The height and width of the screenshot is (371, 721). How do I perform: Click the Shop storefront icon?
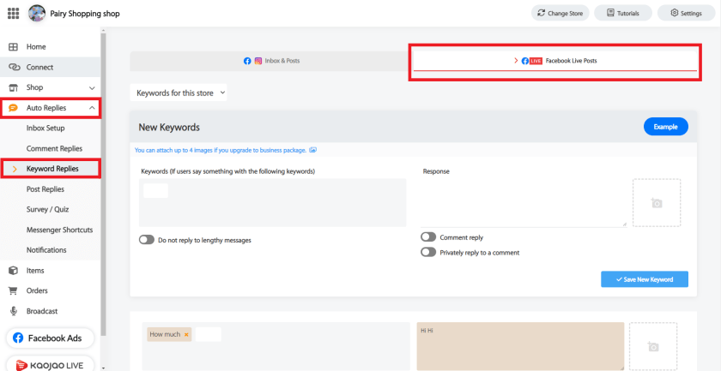14,87
